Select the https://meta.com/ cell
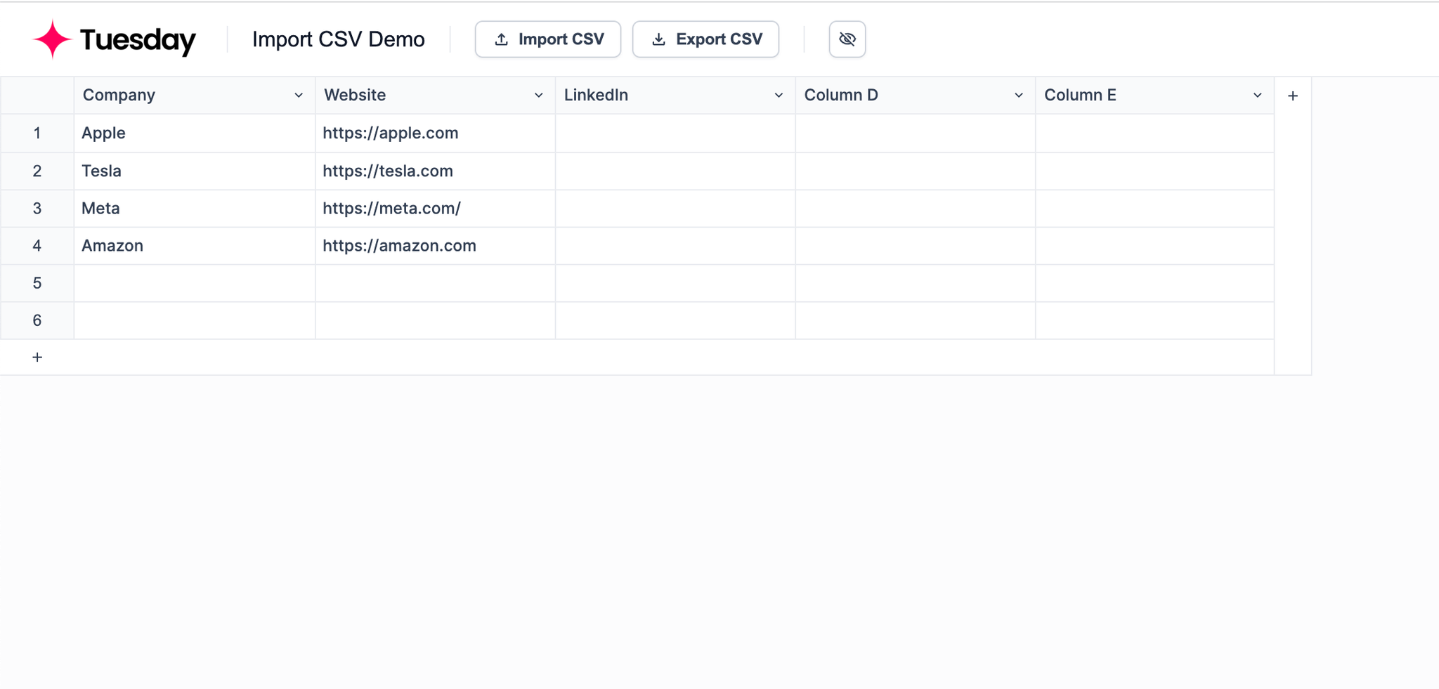The width and height of the screenshot is (1439, 689). tap(436, 209)
